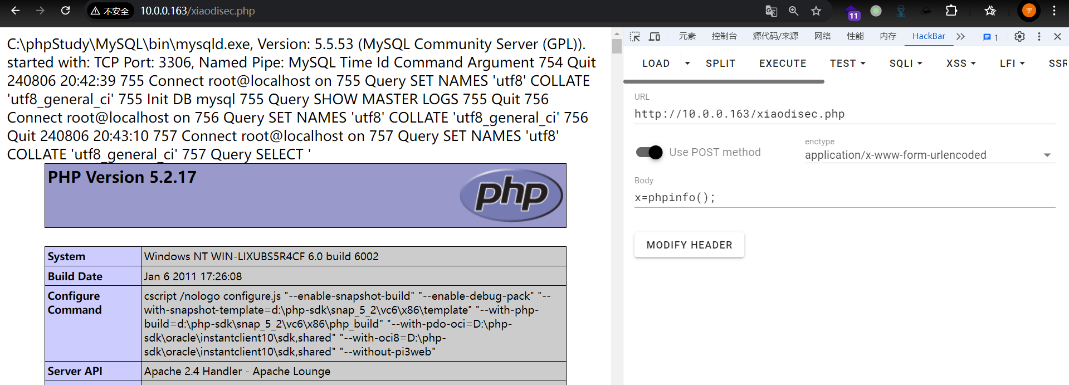The width and height of the screenshot is (1069, 385).
Task: Open the XSS dropdown menu
Action: (961, 64)
